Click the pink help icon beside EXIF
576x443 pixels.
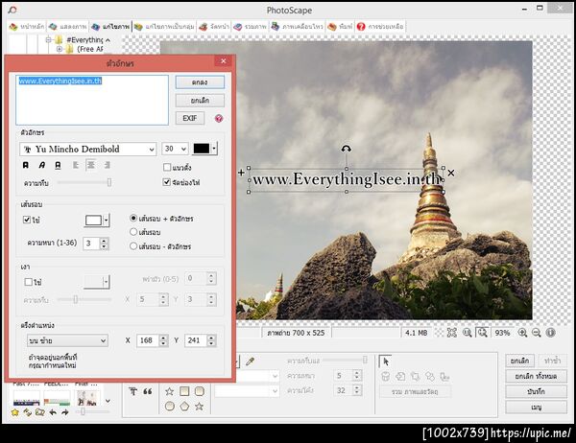tap(219, 118)
